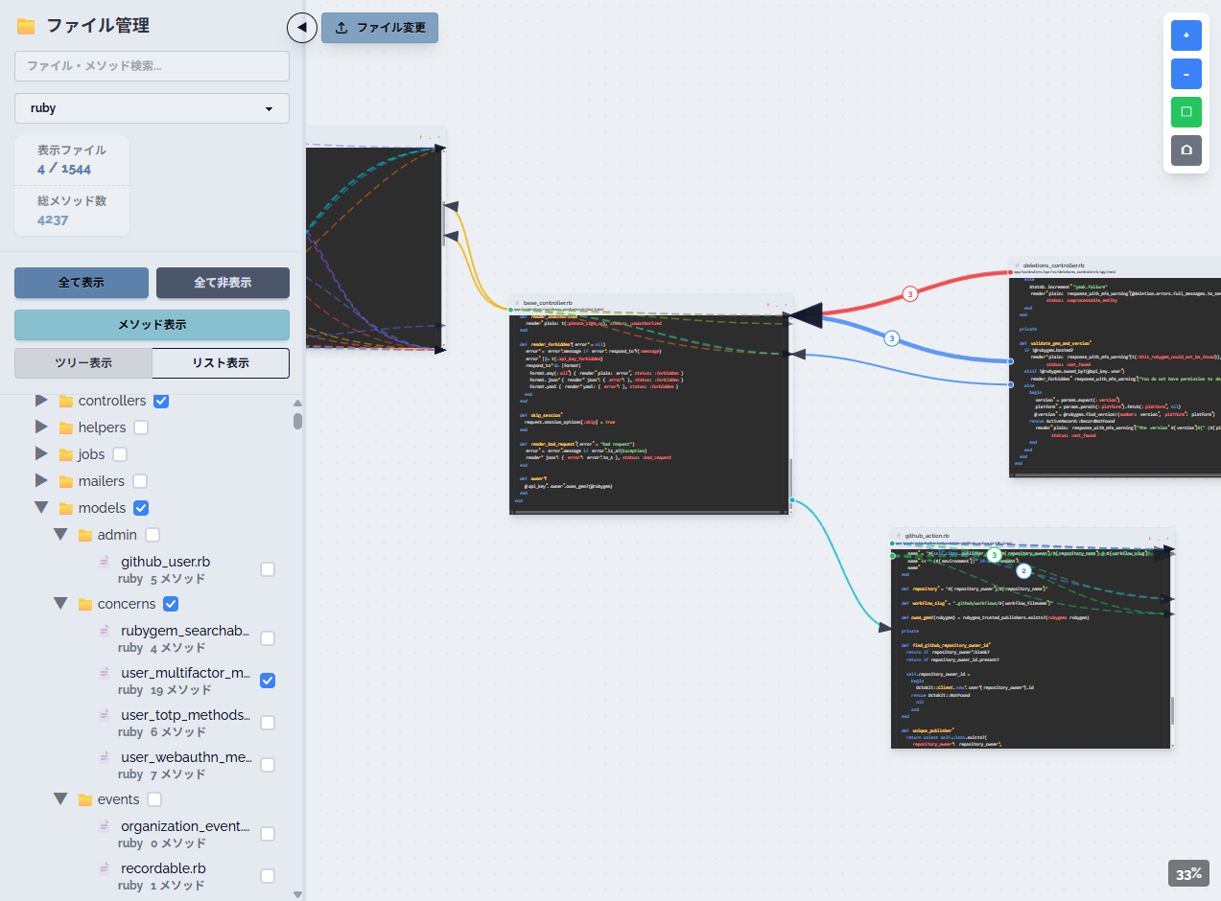
Task: Collapse the admin folder arrow
Action: [60, 535]
